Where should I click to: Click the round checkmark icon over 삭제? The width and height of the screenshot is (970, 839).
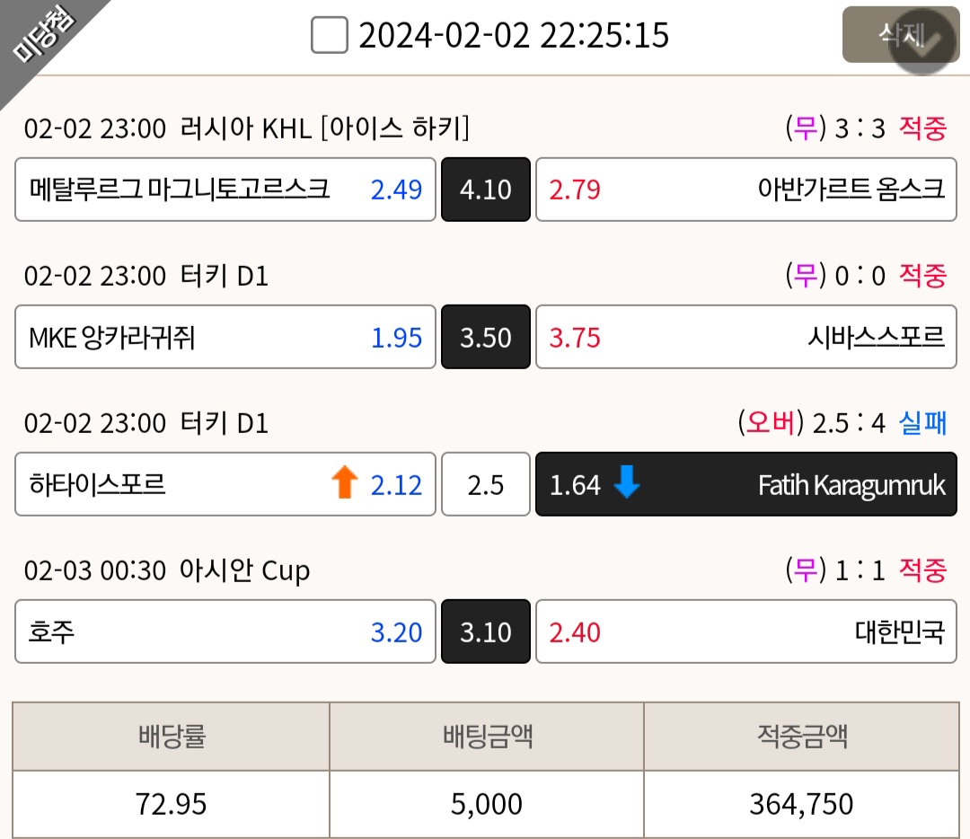point(923,42)
